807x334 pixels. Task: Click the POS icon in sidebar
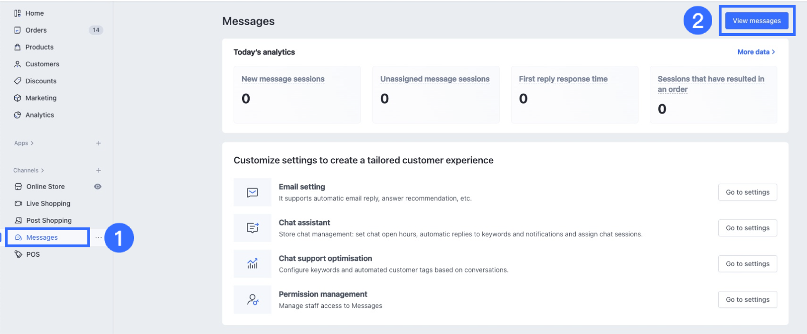19,254
